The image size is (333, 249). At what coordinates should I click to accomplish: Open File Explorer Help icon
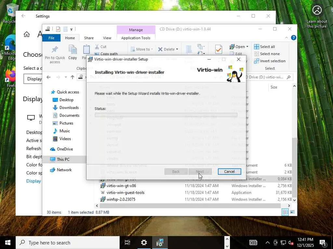(x=294, y=38)
